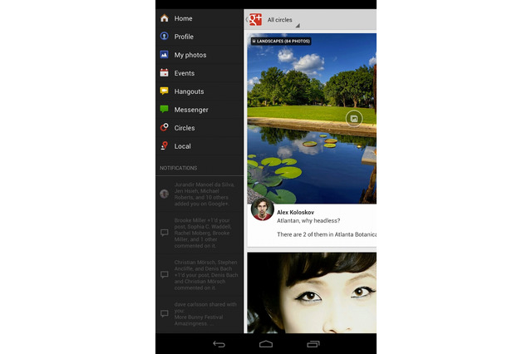Open the Landscapes (84 photos) album label

click(281, 41)
